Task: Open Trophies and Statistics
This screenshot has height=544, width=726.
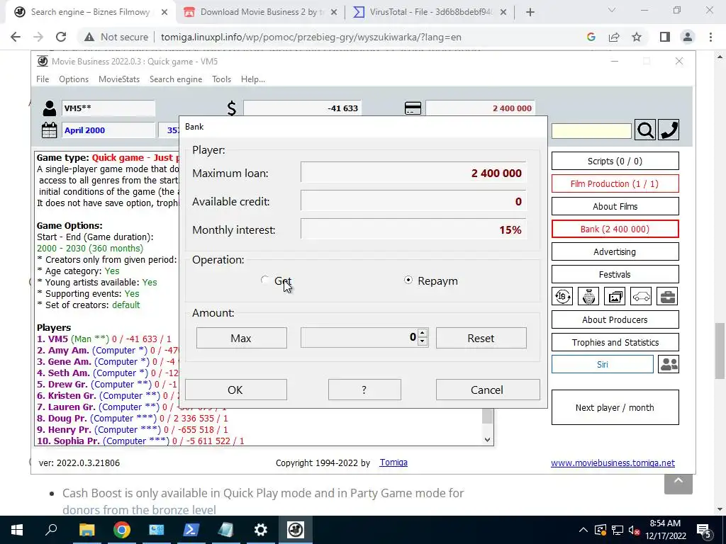Action: click(x=615, y=342)
